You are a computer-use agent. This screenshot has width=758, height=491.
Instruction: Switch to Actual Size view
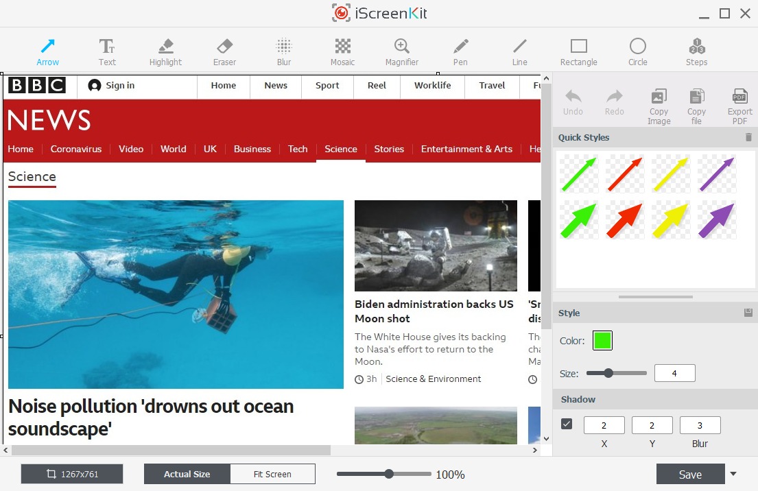click(187, 474)
